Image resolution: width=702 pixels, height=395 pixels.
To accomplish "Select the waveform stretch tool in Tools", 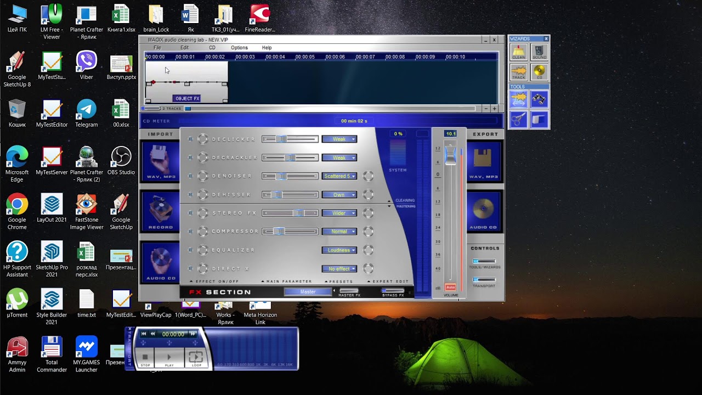I will [518, 99].
